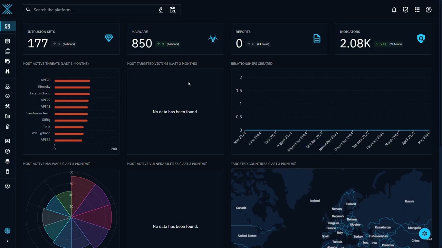442x248 pixels.
Task: Click the APT32 label
Action: 46,140
